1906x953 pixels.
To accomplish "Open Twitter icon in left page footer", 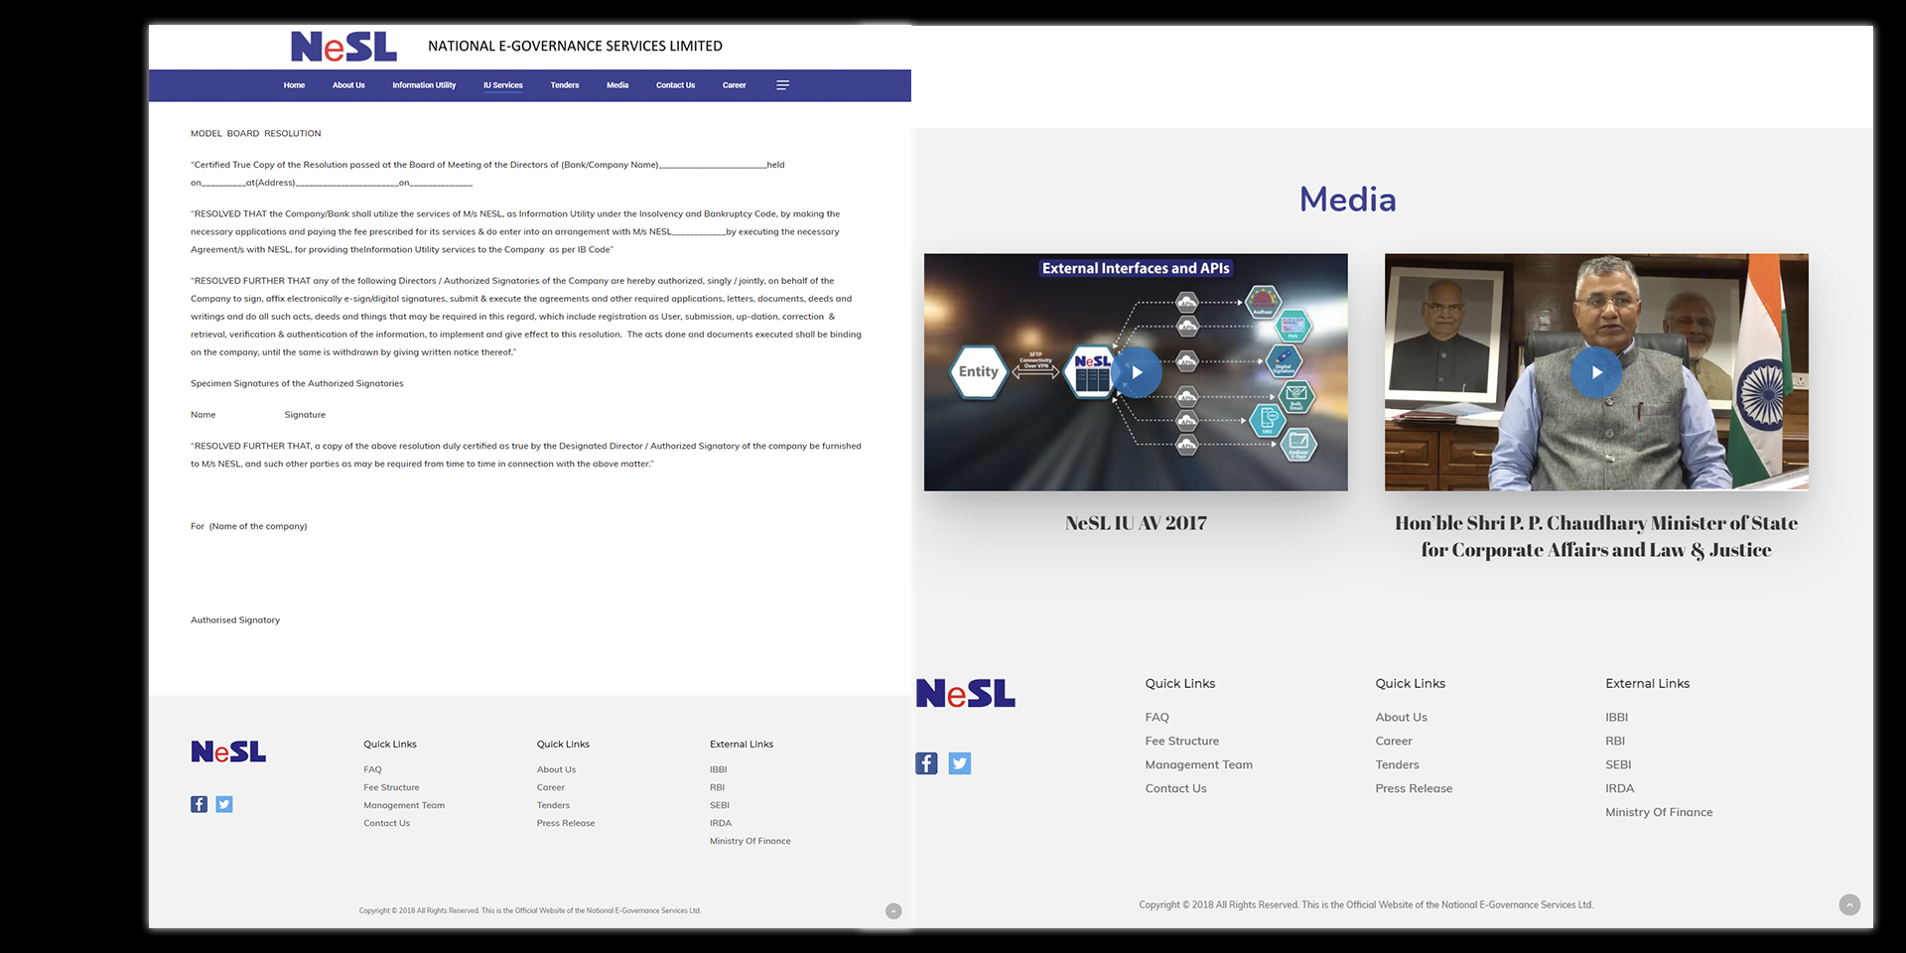I will point(224,804).
